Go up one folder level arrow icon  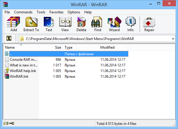(9, 38)
